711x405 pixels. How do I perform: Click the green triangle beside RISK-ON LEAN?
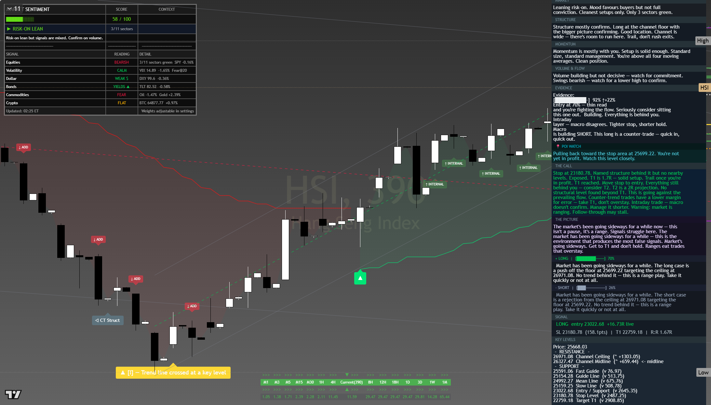pos(9,29)
